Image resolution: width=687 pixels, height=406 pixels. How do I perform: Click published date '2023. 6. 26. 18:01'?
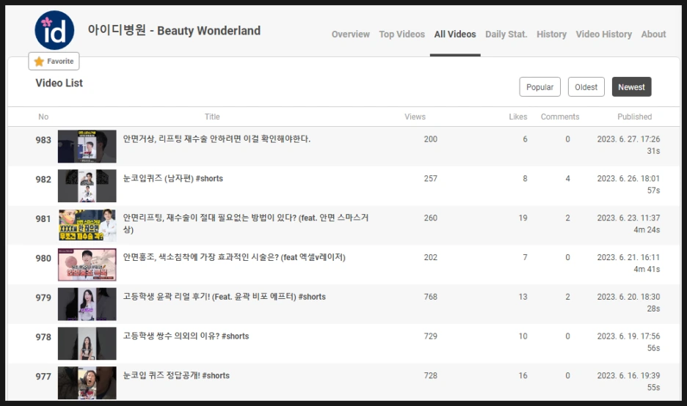point(628,179)
